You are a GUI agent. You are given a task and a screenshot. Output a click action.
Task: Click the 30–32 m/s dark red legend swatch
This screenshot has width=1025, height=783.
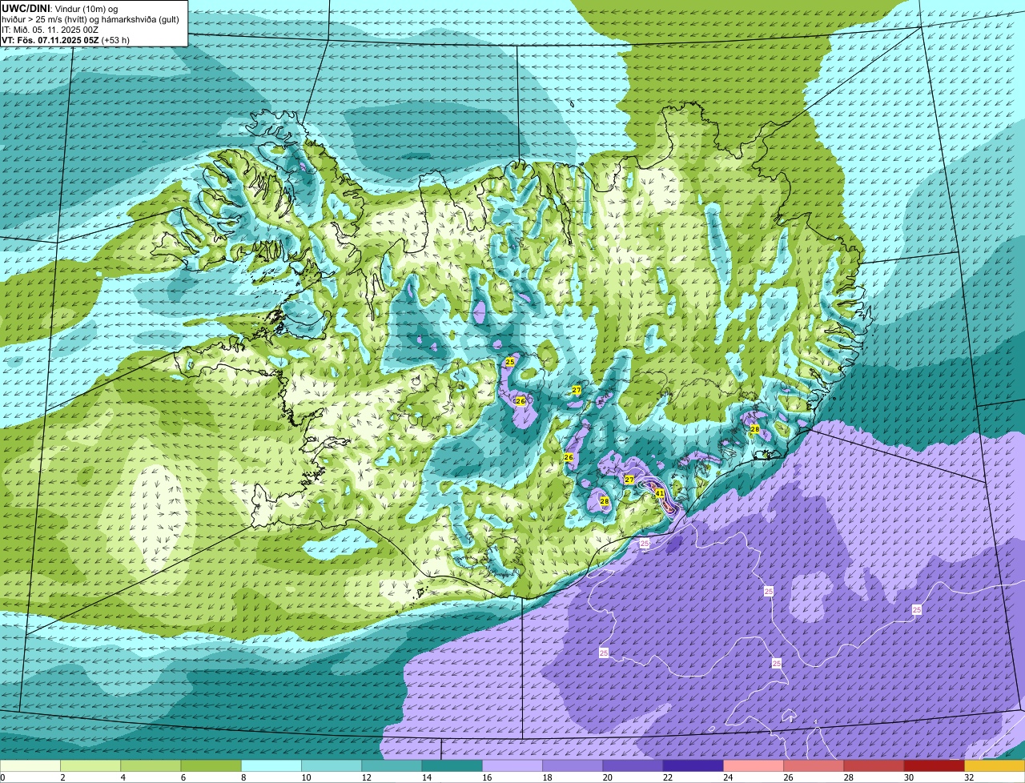(x=934, y=766)
